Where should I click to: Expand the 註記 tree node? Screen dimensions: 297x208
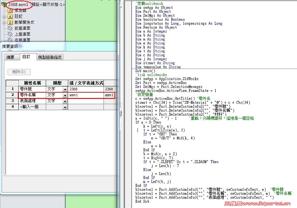click(x=4, y=17)
